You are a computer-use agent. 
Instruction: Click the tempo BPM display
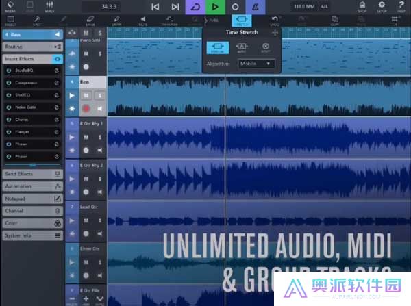point(304,7)
